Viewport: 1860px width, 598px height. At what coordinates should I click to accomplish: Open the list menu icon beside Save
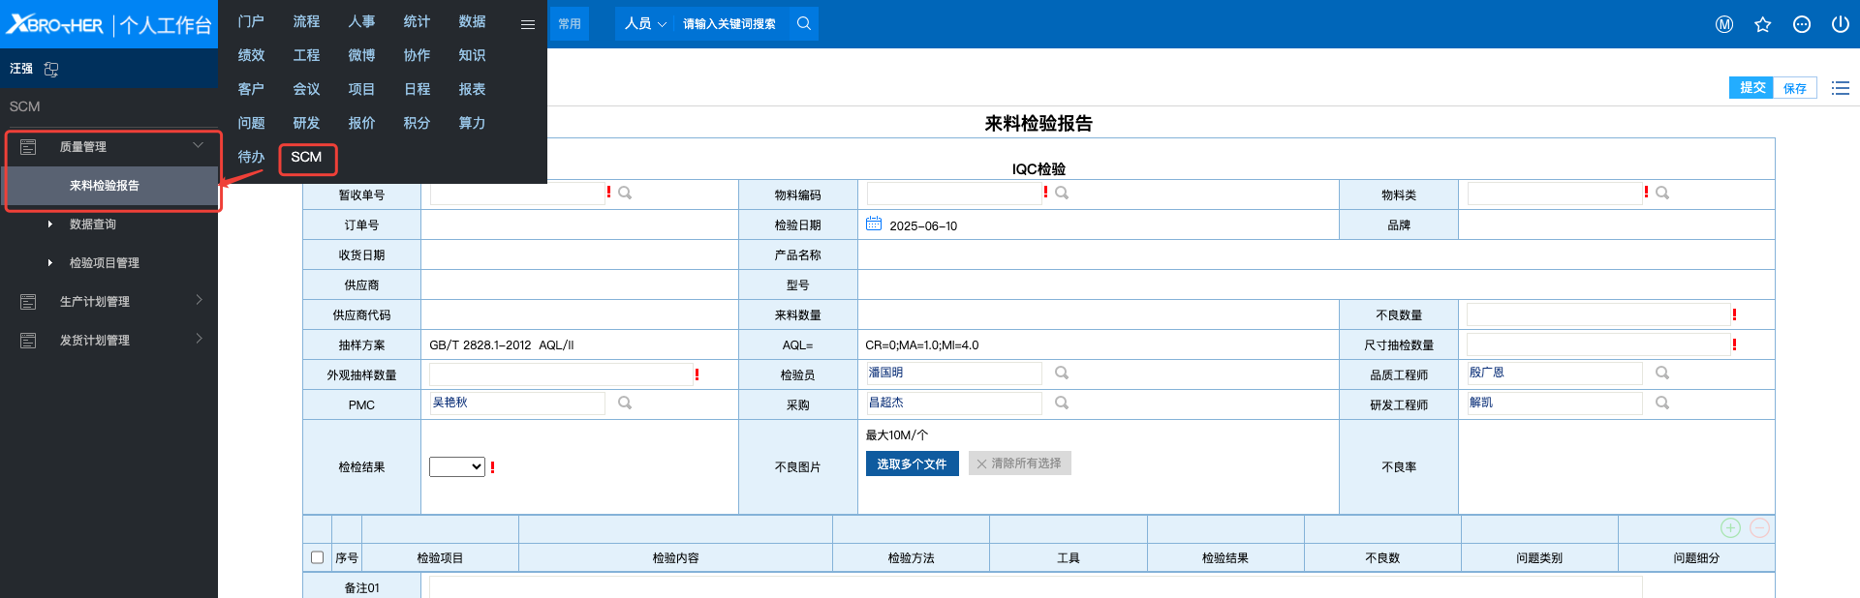pyautogui.click(x=1840, y=88)
